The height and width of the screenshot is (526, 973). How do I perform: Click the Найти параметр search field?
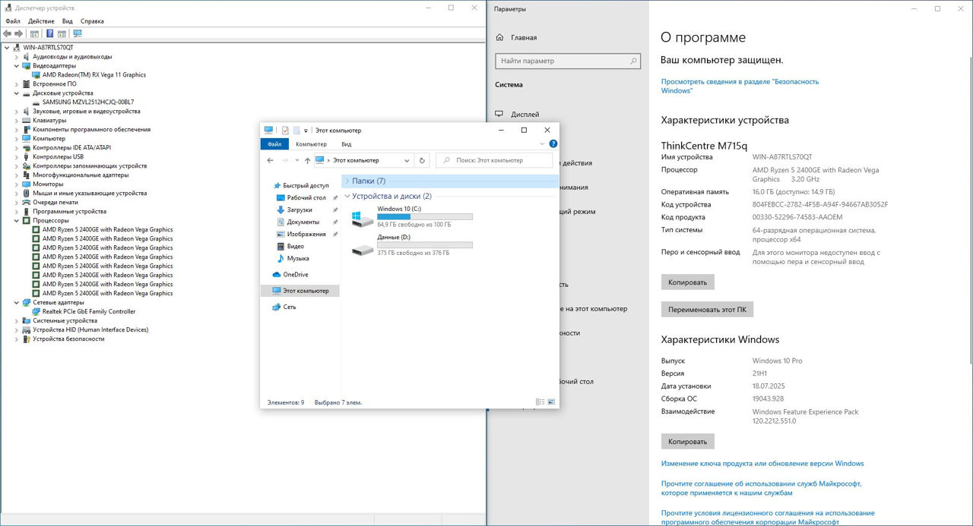pyautogui.click(x=567, y=61)
